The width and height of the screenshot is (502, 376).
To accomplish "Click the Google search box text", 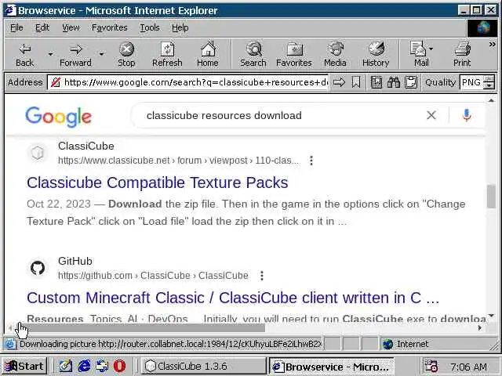I will [224, 115].
